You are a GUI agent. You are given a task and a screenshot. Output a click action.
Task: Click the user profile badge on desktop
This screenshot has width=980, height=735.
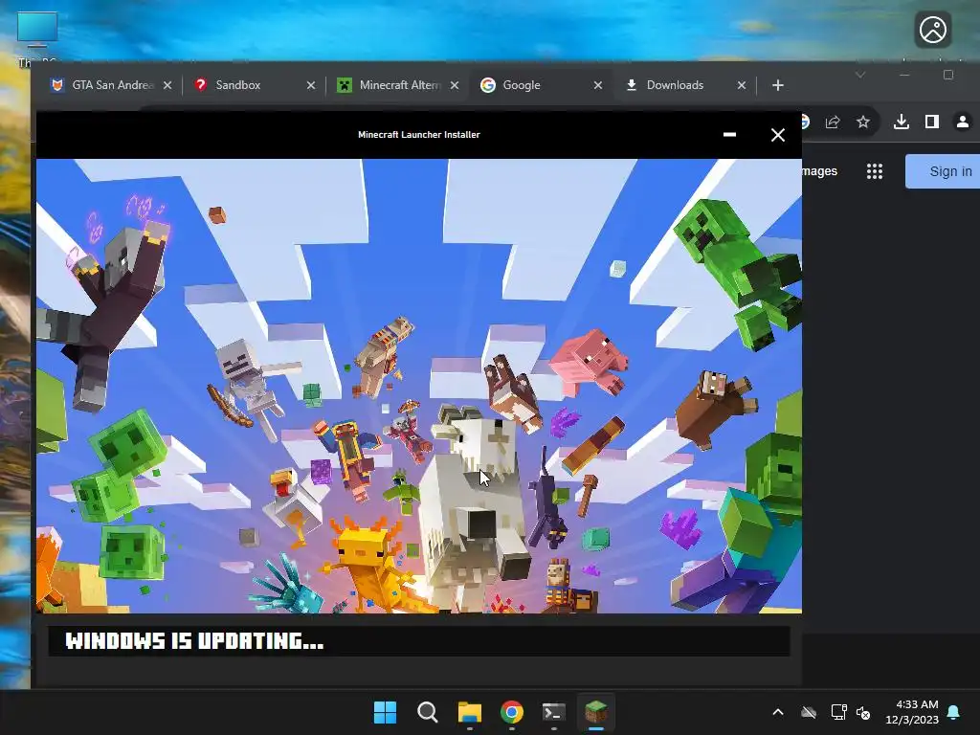tap(933, 30)
